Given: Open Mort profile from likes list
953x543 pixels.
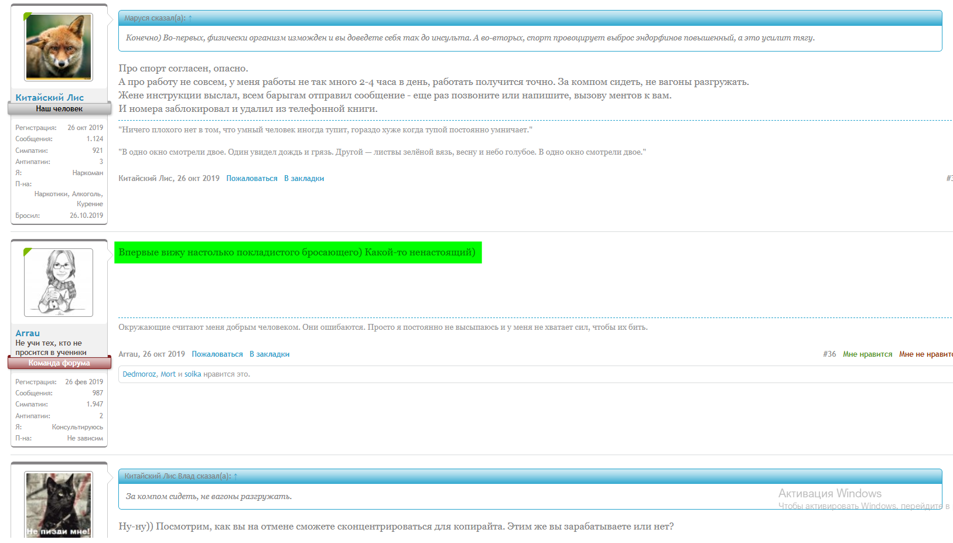Looking at the screenshot, I should tap(168, 374).
